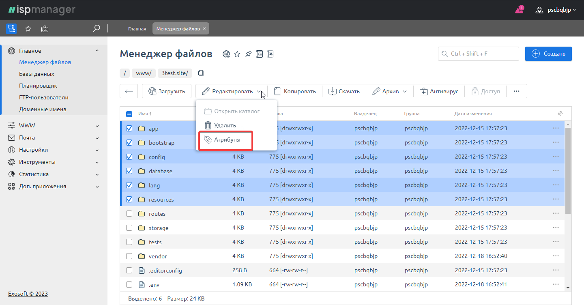
Task: Open row actions ellipsis for .env file
Action: coord(556,284)
